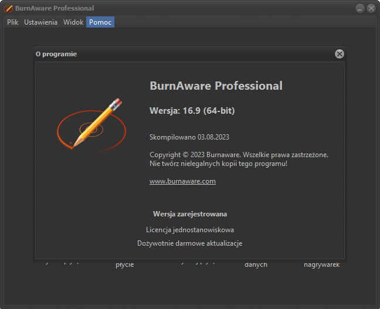Click the płycie label behind the dialog
This screenshot has height=309, width=380.
124,265
